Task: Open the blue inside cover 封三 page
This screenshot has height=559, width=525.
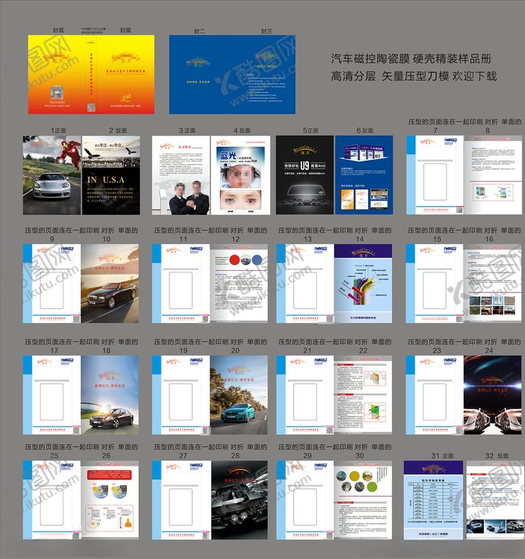Action: tap(264, 74)
